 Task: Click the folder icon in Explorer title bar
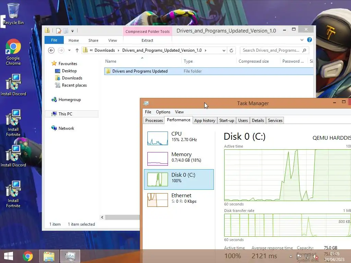click(47, 30)
